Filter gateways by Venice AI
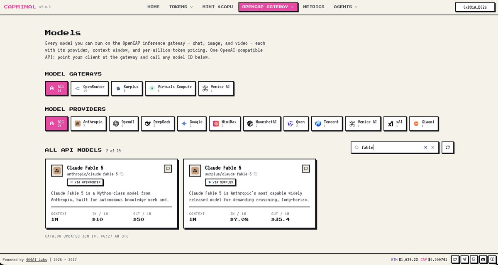498x265 pixels. (x=216, y=88)
